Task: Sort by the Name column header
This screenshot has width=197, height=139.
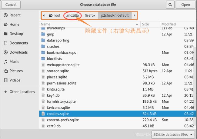Action: [x=90, y=24]
